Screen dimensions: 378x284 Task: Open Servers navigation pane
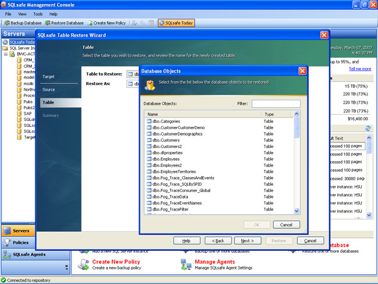pos(19,230)
